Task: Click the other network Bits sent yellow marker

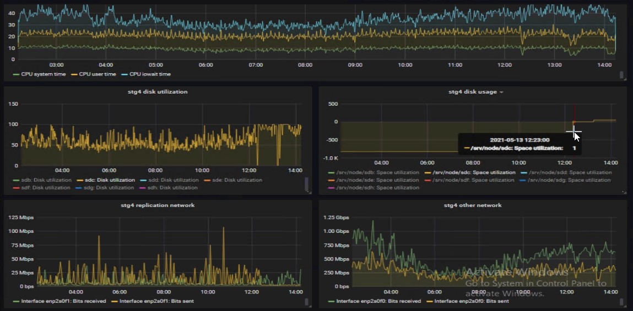Action: pos(430,302)
